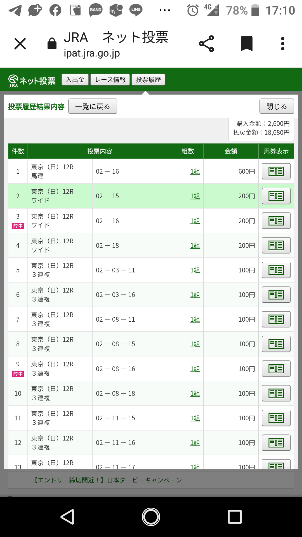This screenshot has height=537, width=302.
Task: Tap the bookmark icon in browser bar
Action: pyautogui.click(x=246, y=44)
